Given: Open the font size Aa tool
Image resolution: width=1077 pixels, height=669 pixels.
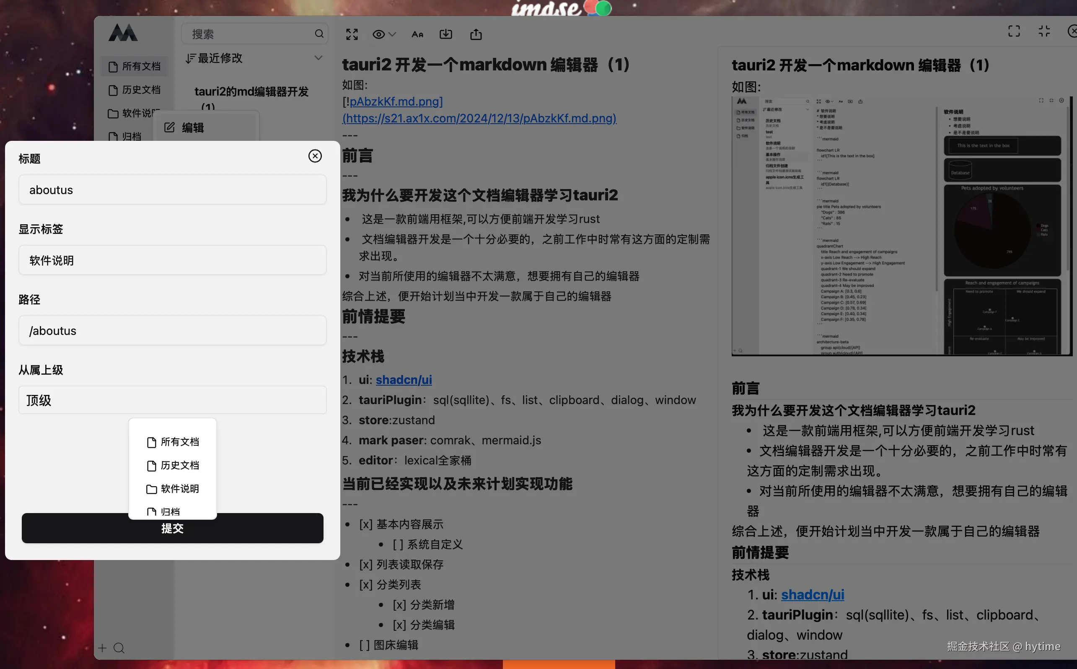Looking at the screenshot, I should (x=417, y=34).
